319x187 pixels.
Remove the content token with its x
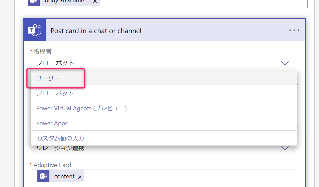click(80, 177)
